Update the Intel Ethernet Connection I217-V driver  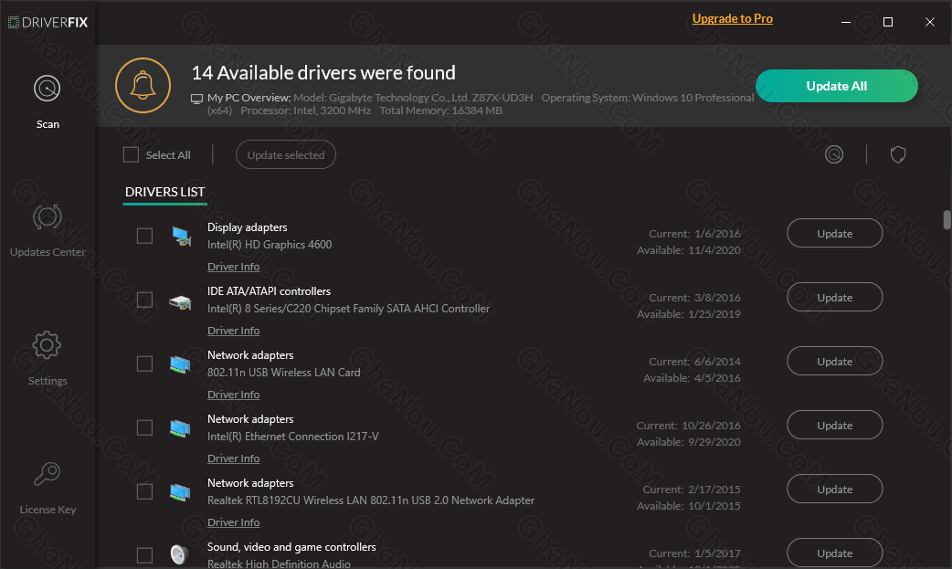click(835, 425)
